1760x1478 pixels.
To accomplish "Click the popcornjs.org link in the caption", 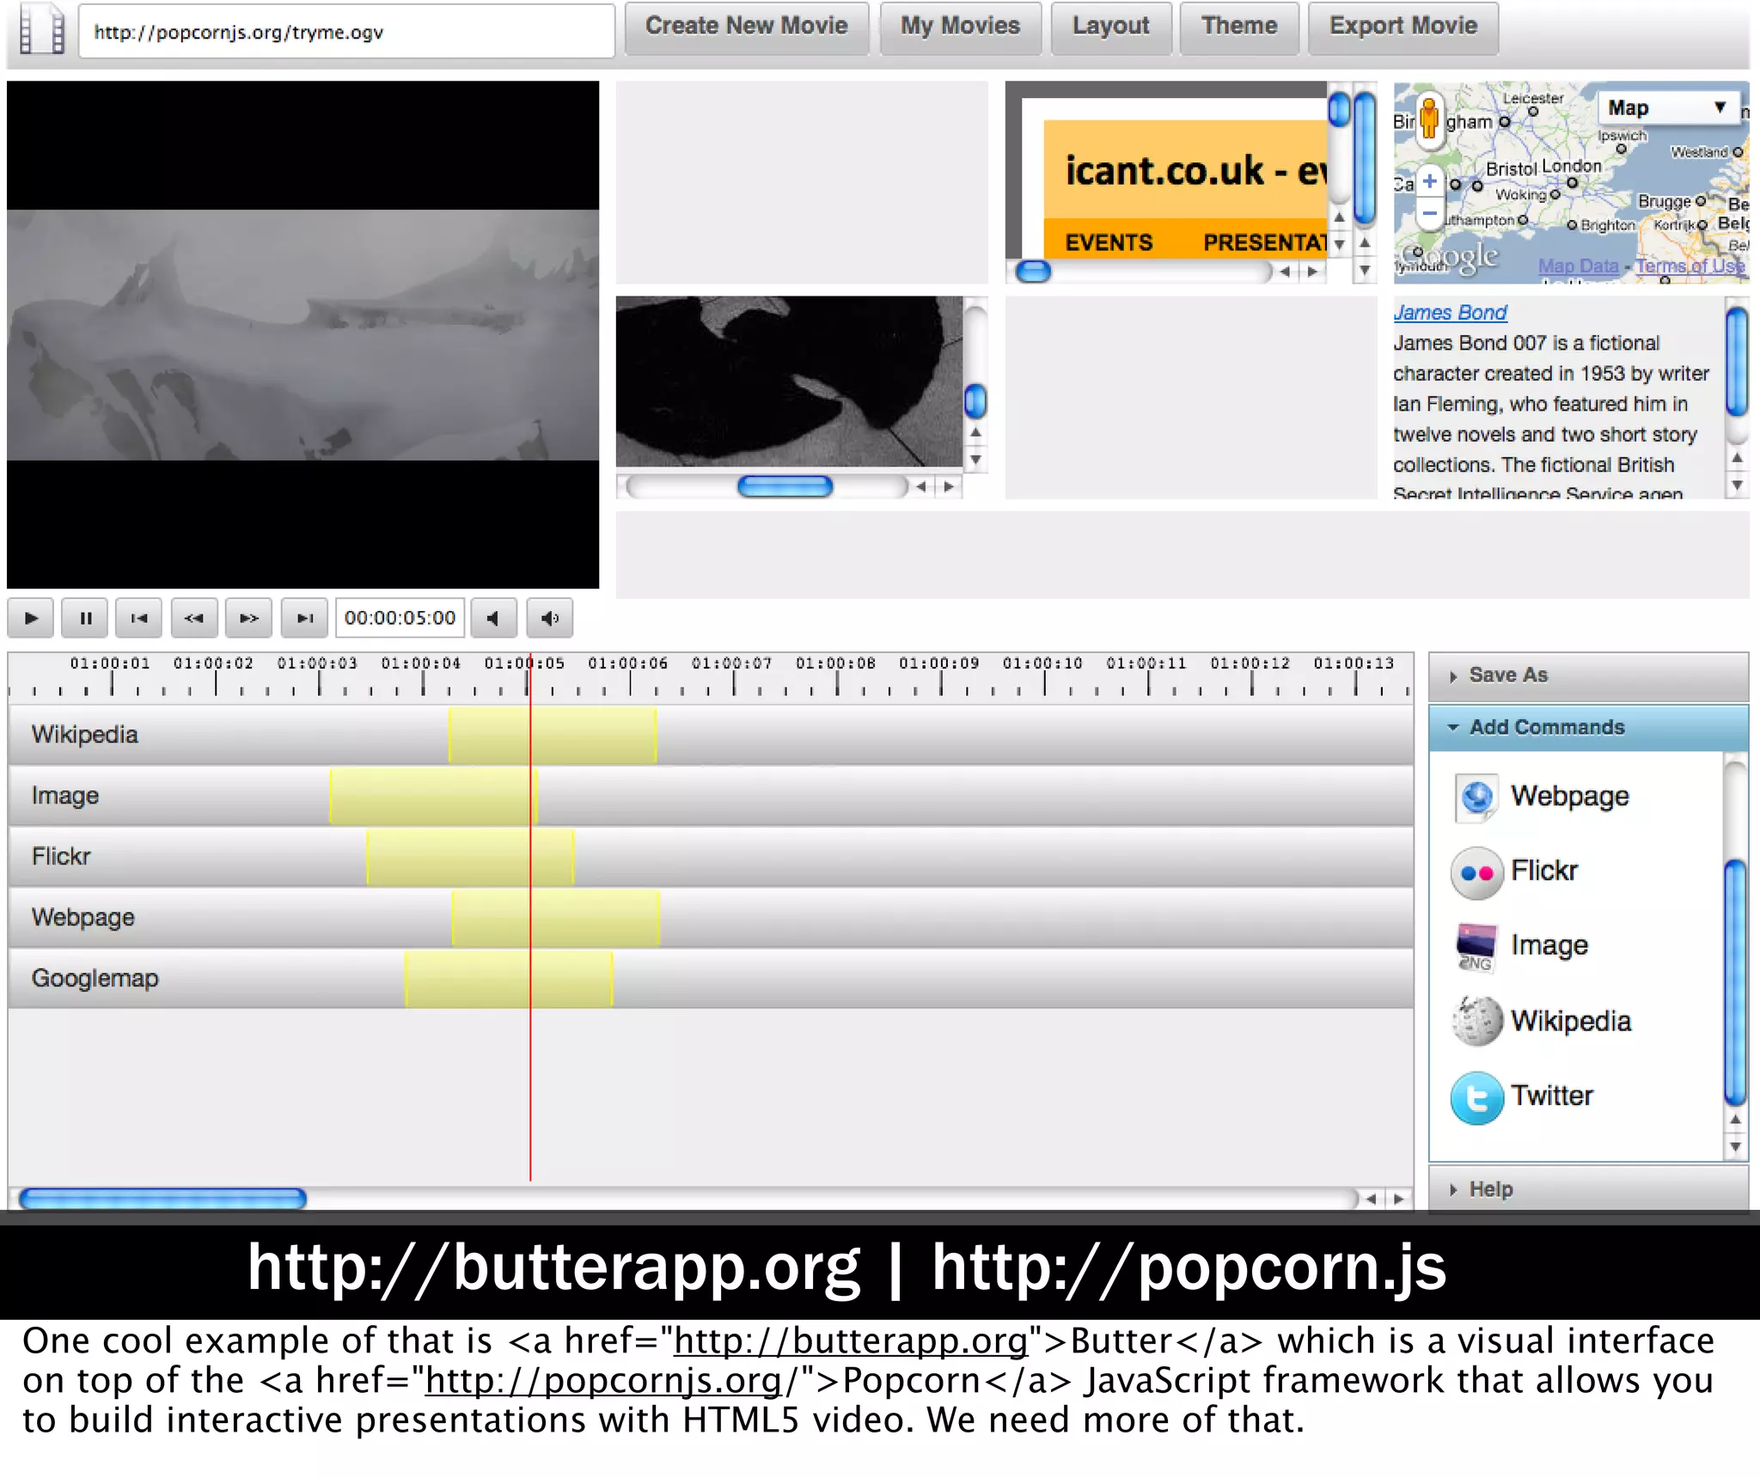I will tap(604, 1381).
